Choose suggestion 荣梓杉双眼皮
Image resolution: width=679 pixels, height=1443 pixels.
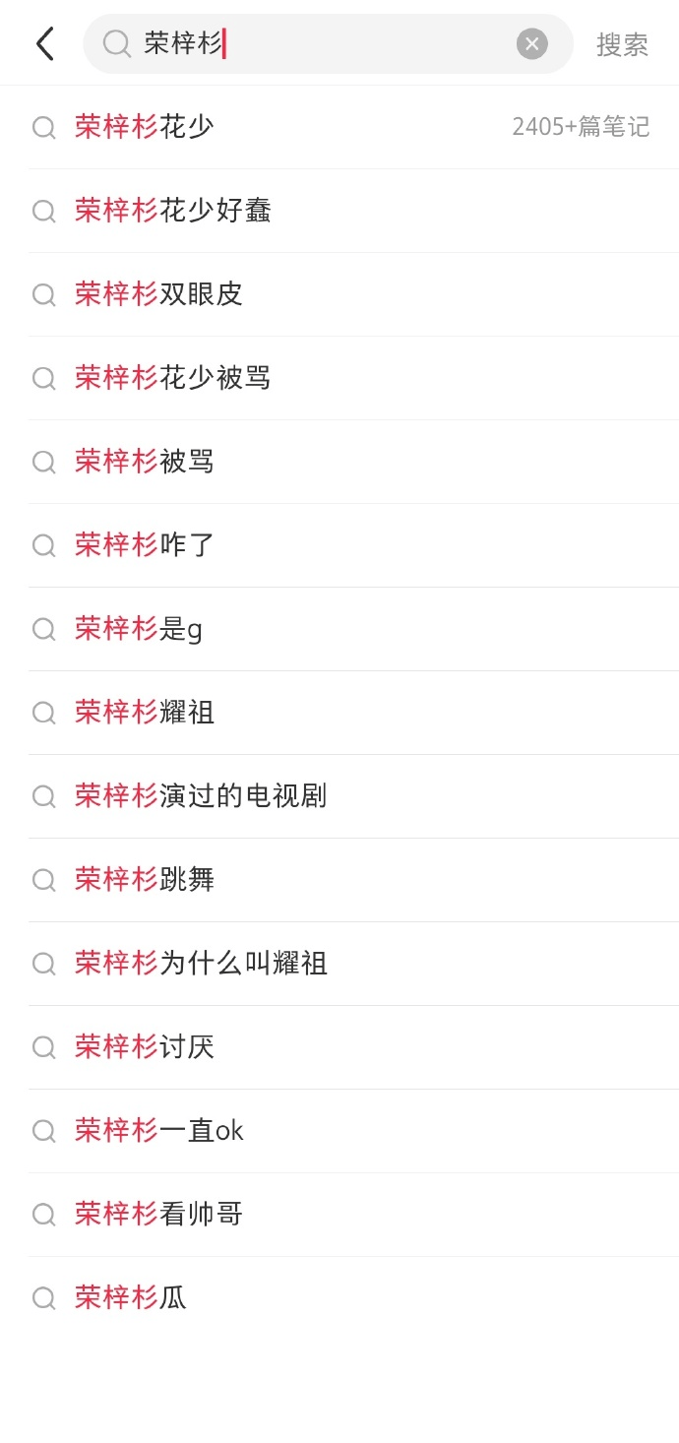[158, 294]
